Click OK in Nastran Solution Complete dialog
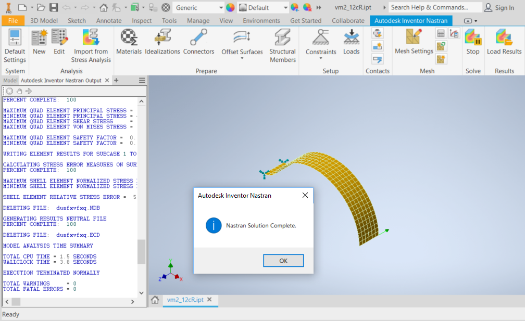This screenshot has width=525, height=321. click(x=283, y=261)
